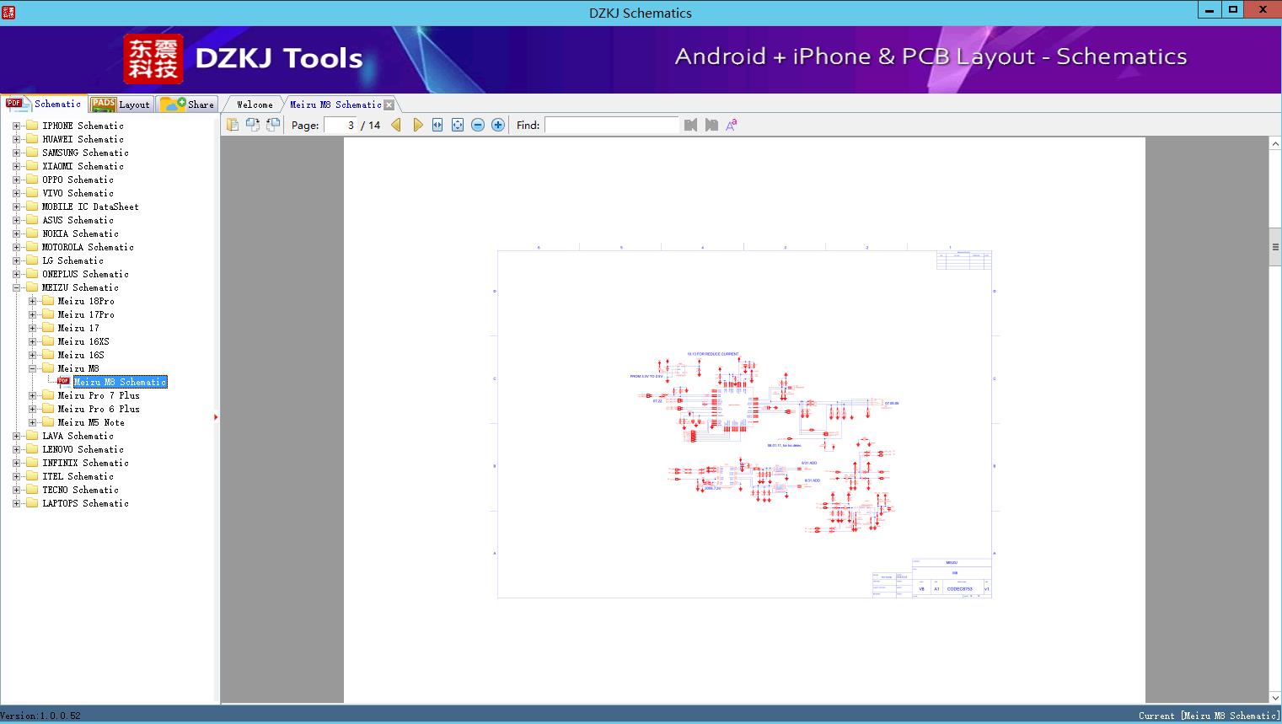Viewport: 1282px width, 724px height.
Task: Toggle case-sensitive search with the Aa icon
Action: tap(730, 124)
